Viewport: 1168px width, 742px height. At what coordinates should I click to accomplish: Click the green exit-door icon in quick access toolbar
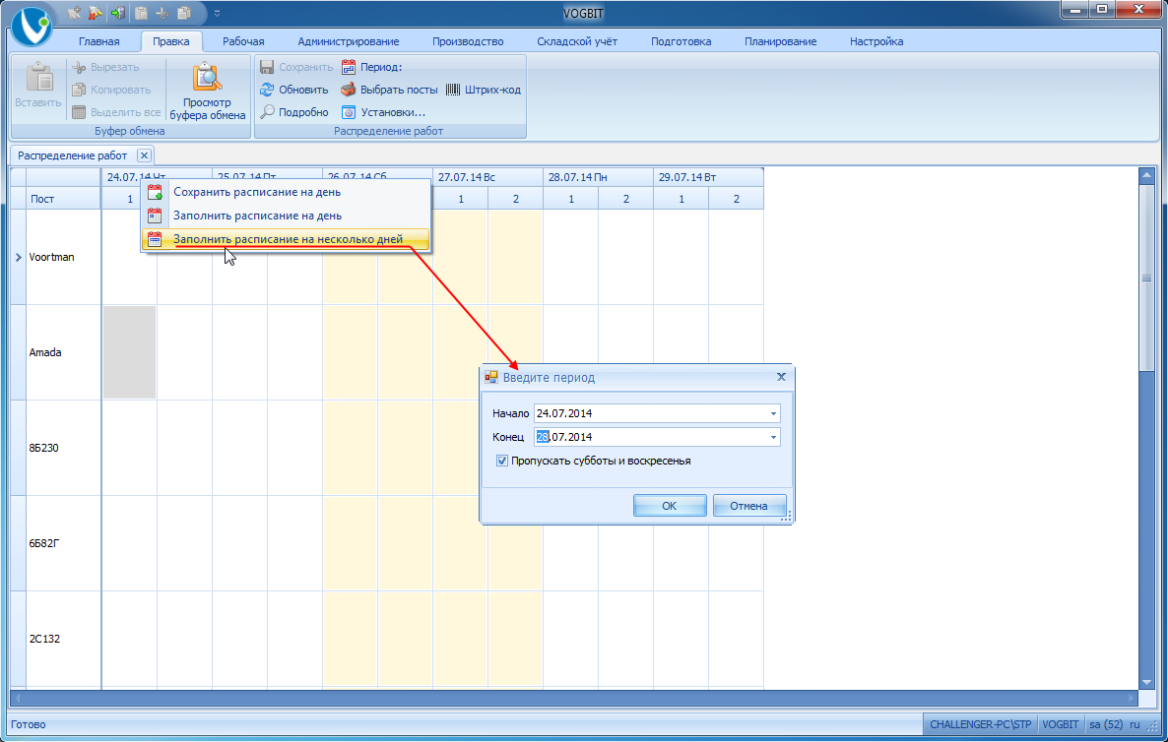118,13
